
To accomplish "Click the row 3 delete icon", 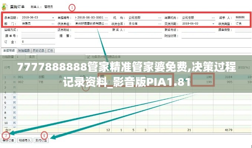I will click(14, 87).
